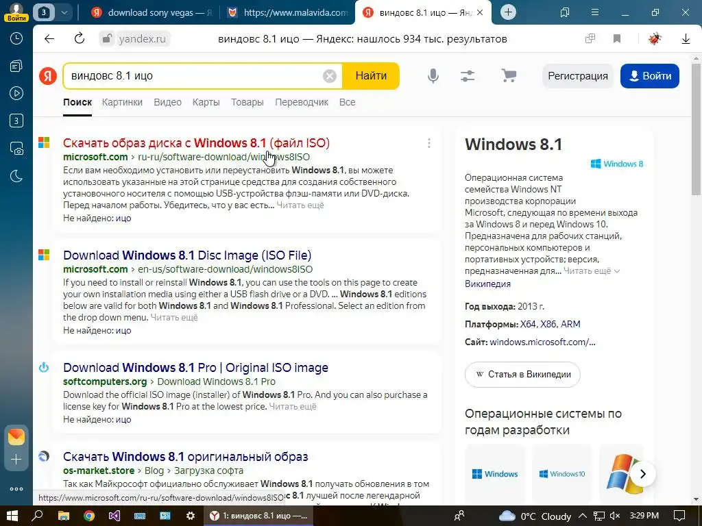Open the taskbar volume muted icon
This screenshot has height=526, width=702.
click(615, 516)
